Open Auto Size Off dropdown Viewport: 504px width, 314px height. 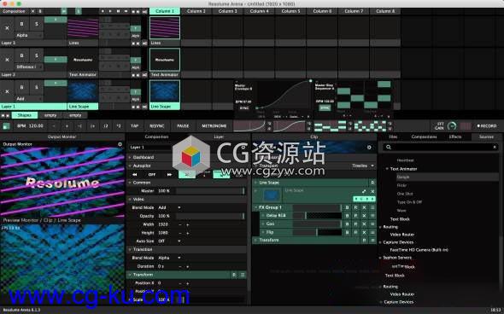click(x=169, y=241)
